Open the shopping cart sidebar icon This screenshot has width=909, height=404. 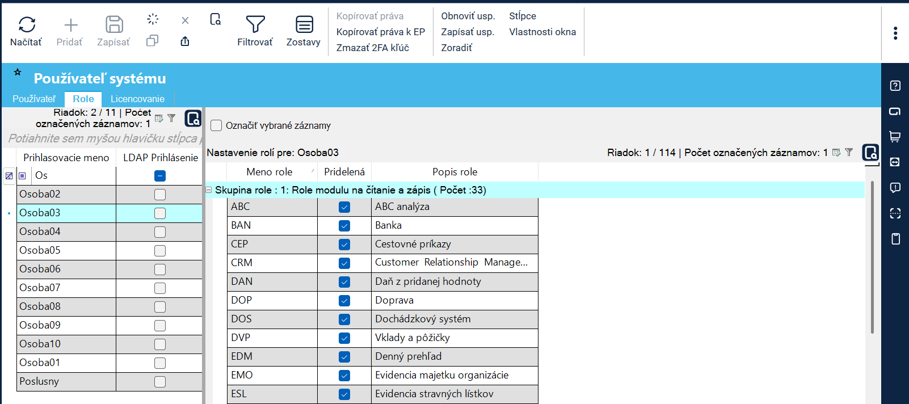[x=895, y=137]
